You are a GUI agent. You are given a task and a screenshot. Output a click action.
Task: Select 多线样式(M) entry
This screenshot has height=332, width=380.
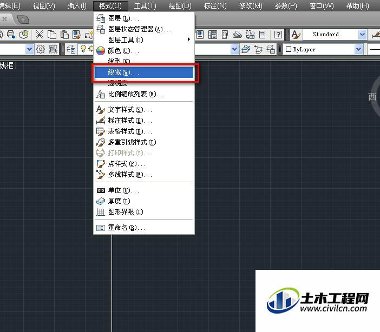[x=144, y=174]
